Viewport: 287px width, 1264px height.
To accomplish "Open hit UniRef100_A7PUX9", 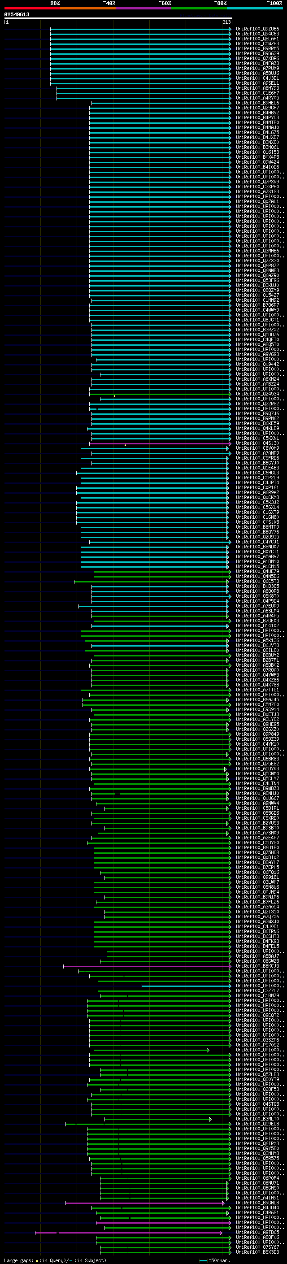I will (257, 68).
